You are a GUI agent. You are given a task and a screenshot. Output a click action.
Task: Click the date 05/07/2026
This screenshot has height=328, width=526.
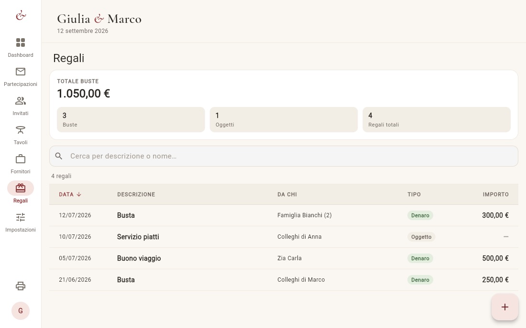pos(75,258)
